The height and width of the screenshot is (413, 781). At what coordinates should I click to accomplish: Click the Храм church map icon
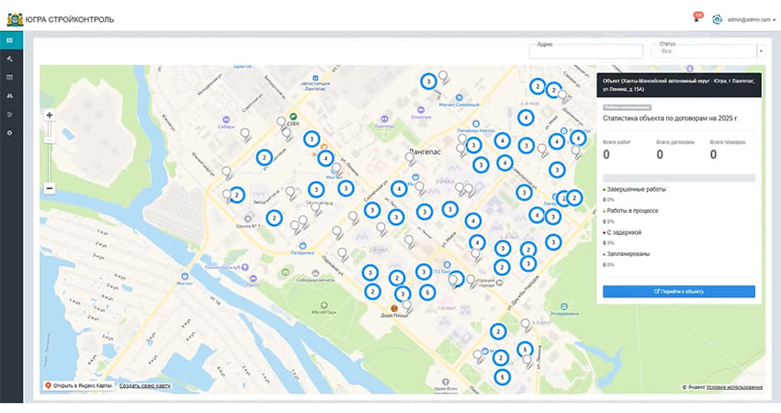pos(446,382)
